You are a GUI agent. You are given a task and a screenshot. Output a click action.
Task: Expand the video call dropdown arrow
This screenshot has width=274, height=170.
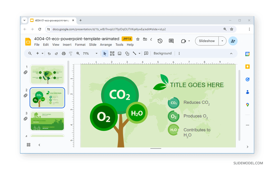pos(189,41)
